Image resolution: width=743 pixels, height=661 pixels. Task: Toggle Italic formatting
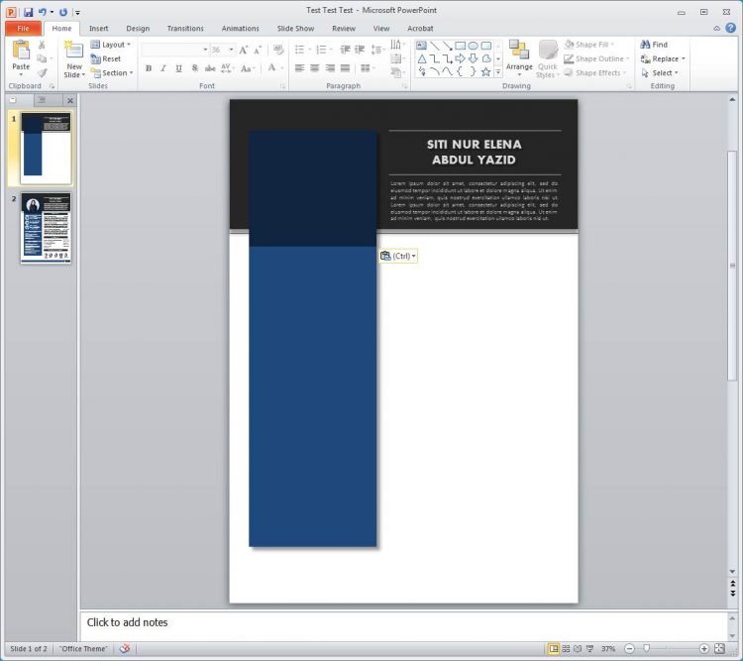pyautogui.click(x=163, y=68)
